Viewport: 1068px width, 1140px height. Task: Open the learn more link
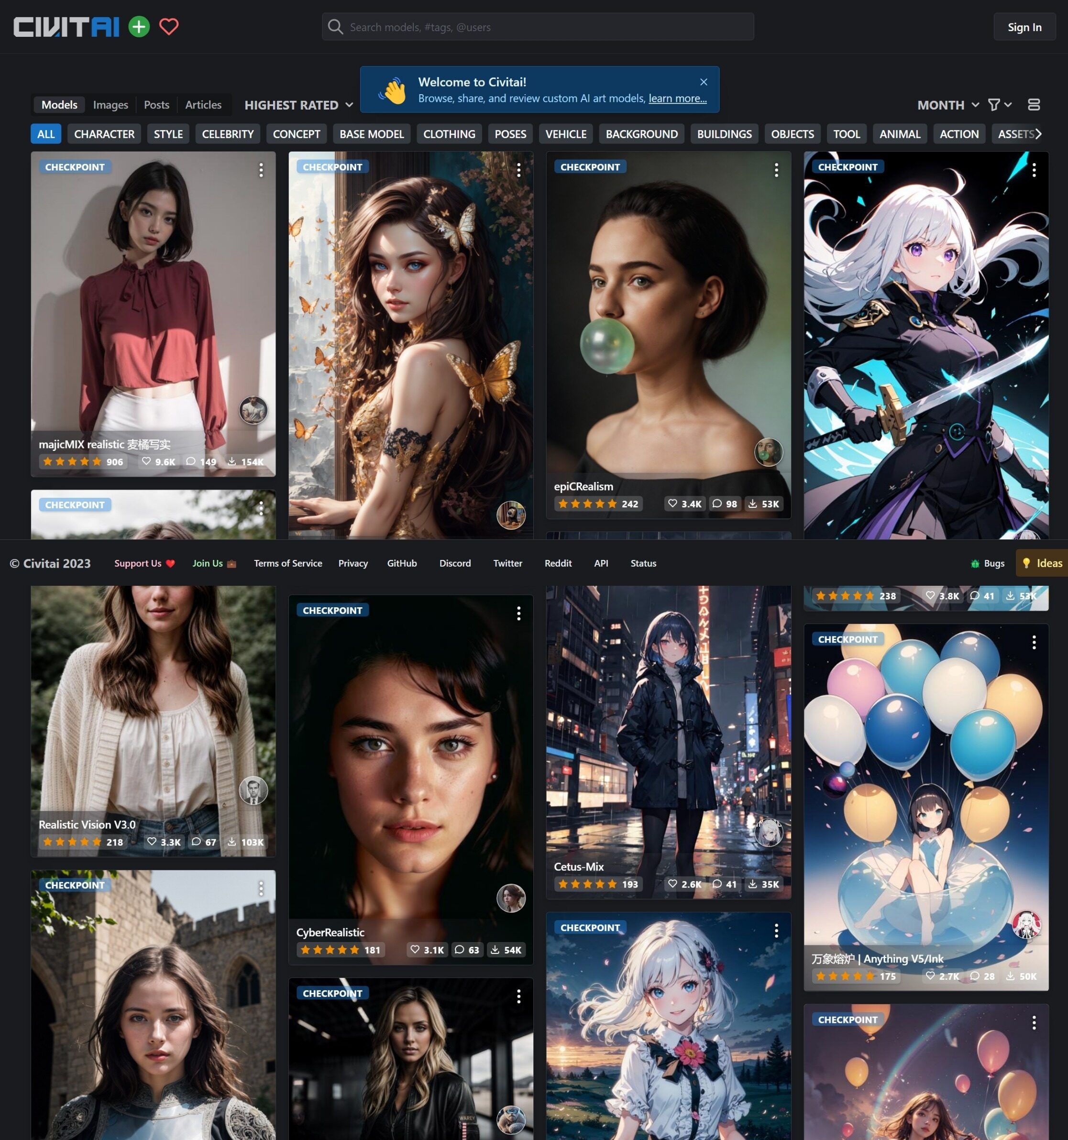[x=677, y=99]
